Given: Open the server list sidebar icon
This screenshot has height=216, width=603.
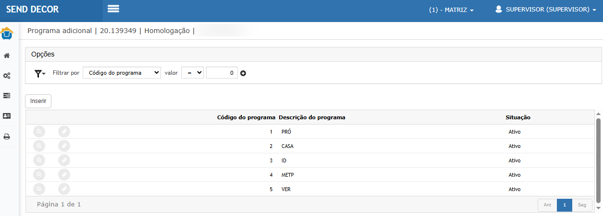Looking at the screenshot, I should (x=7, y=96).
